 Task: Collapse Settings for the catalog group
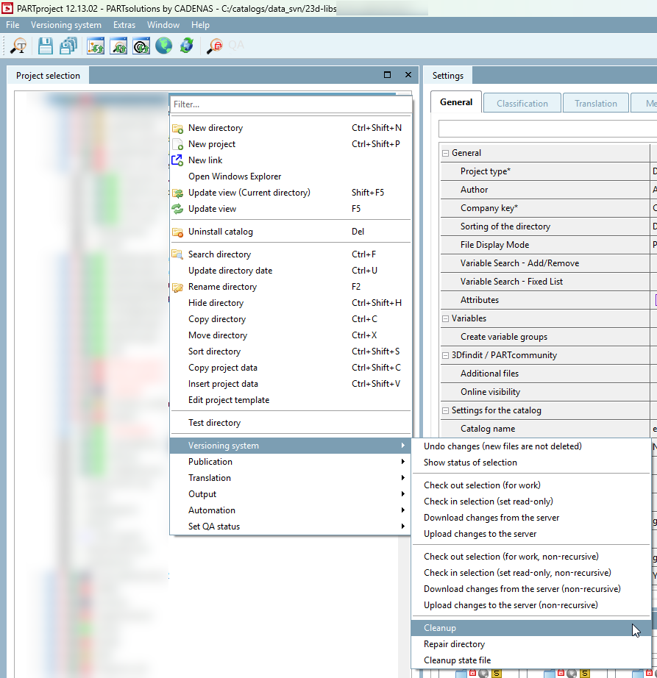point(446,411)
